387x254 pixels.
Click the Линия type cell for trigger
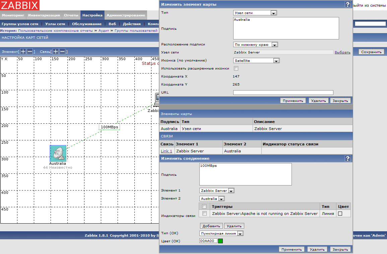[x=328, y=214]
